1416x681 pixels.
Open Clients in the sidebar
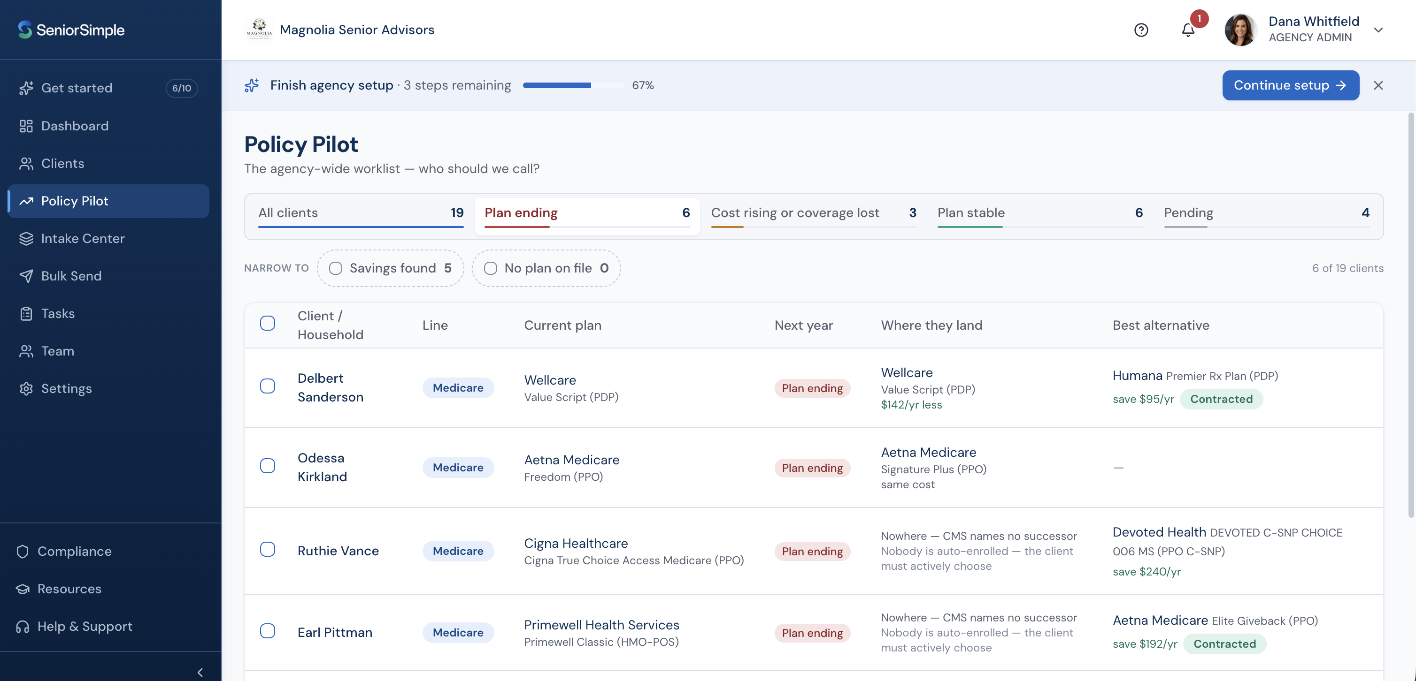pos(109,163)
